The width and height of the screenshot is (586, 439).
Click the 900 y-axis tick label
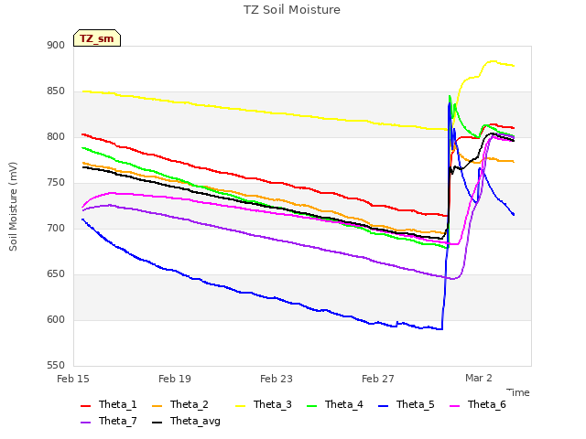tap(56, 45)
